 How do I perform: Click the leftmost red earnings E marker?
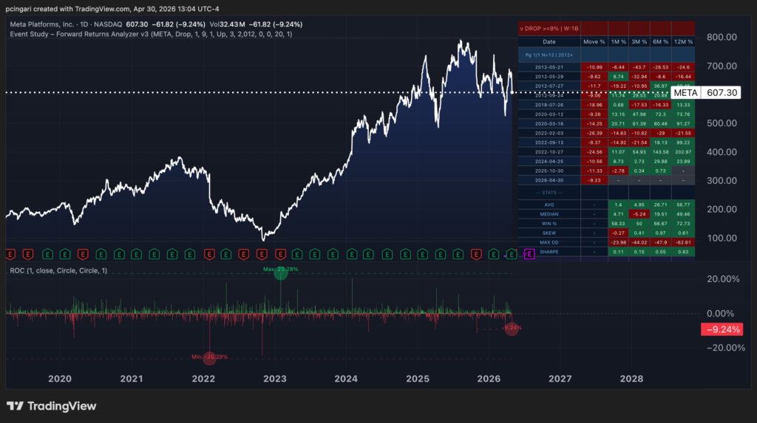[x=11, y=255]
